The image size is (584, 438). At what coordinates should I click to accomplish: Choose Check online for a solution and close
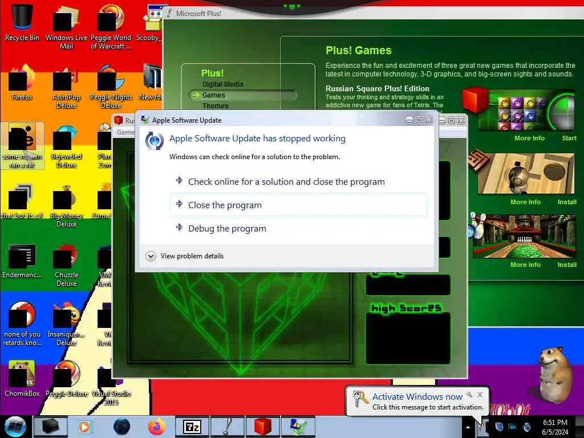(298, 182)
